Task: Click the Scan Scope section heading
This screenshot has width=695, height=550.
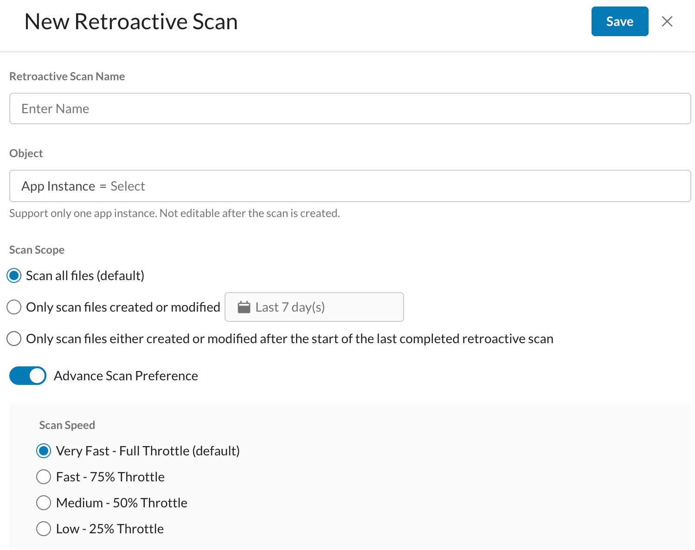Action: pos(37,250)
